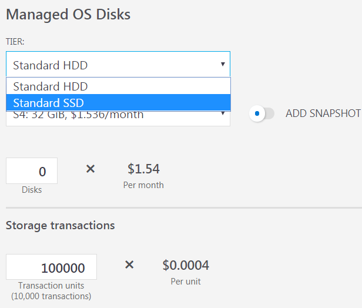Click the Tier dropdown arrow
Screen dimensions: 362x308
tap(223, 64)
